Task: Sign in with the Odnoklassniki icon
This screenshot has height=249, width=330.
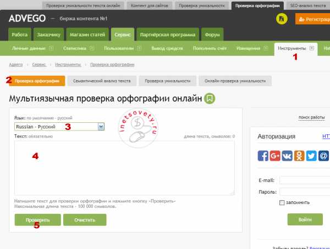Action: (299, 156)
